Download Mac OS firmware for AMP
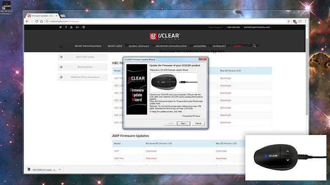The height and width of the screenshot is (185, 330). [x=221, y=151]
